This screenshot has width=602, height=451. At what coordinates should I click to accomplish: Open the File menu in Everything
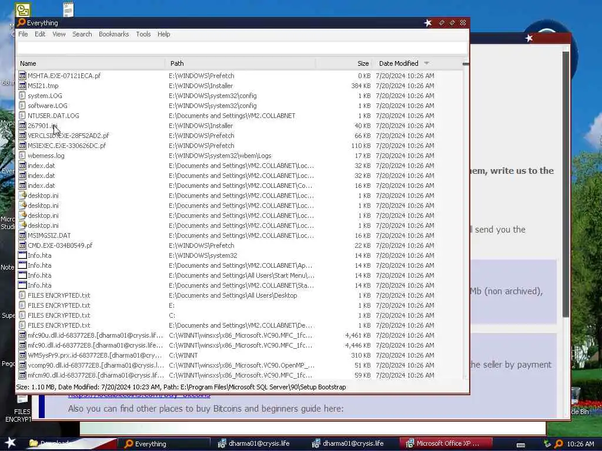point(23,34)
